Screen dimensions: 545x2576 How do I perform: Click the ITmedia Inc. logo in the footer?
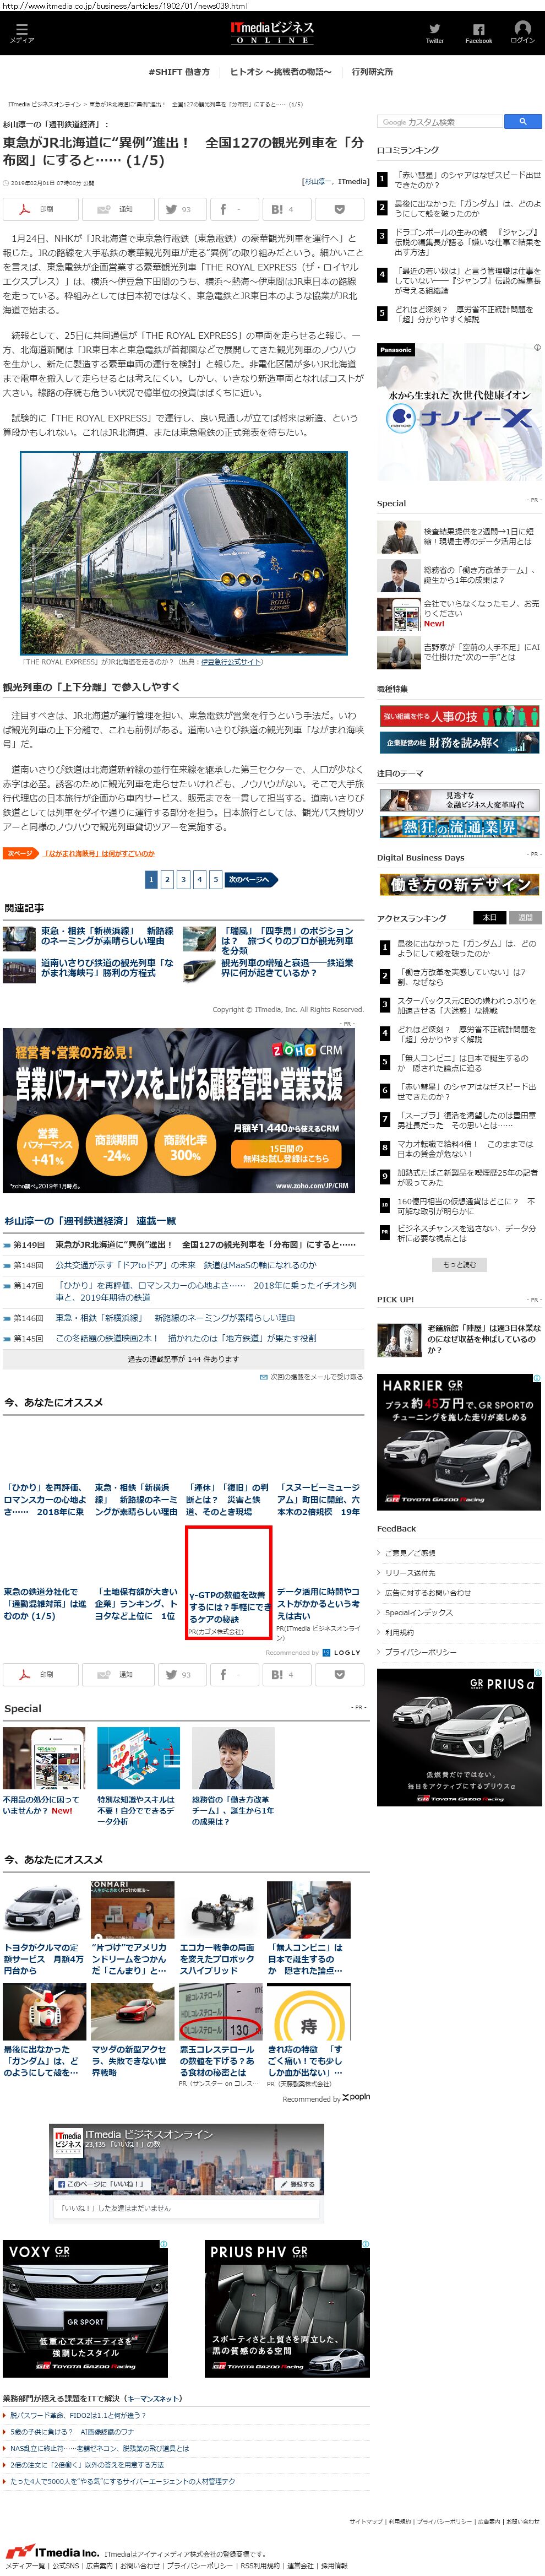coord(52,2551)
